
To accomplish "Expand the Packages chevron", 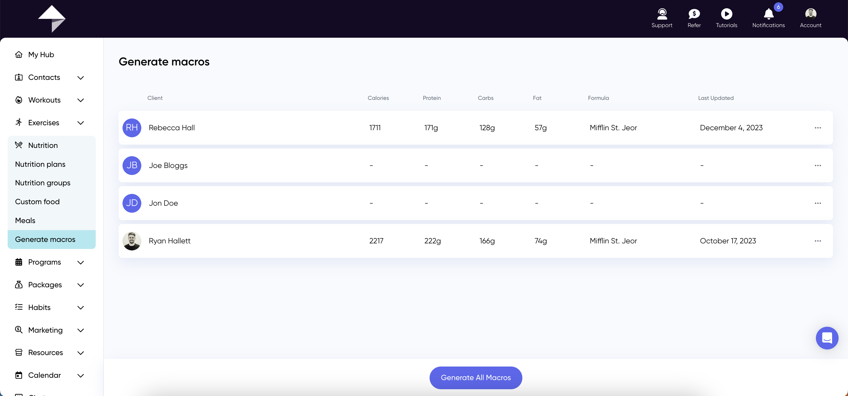I will 80,285.
